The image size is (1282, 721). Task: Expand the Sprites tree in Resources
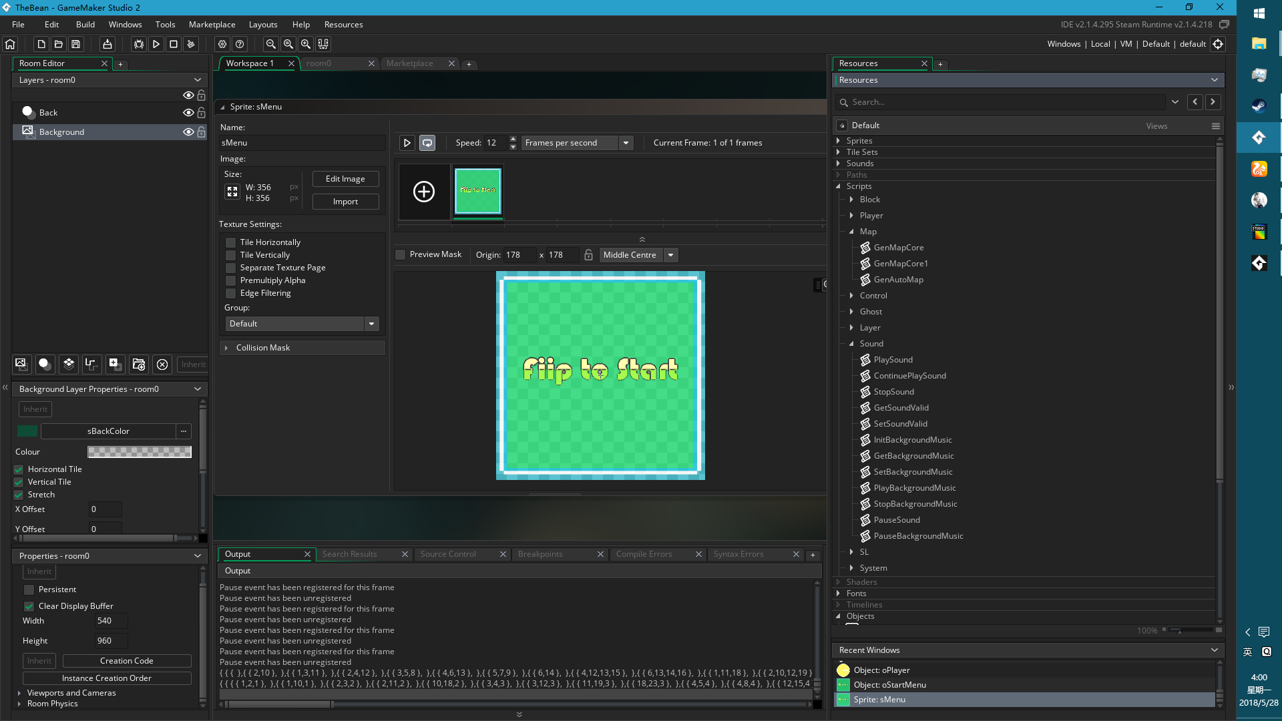tap(839, 140)
